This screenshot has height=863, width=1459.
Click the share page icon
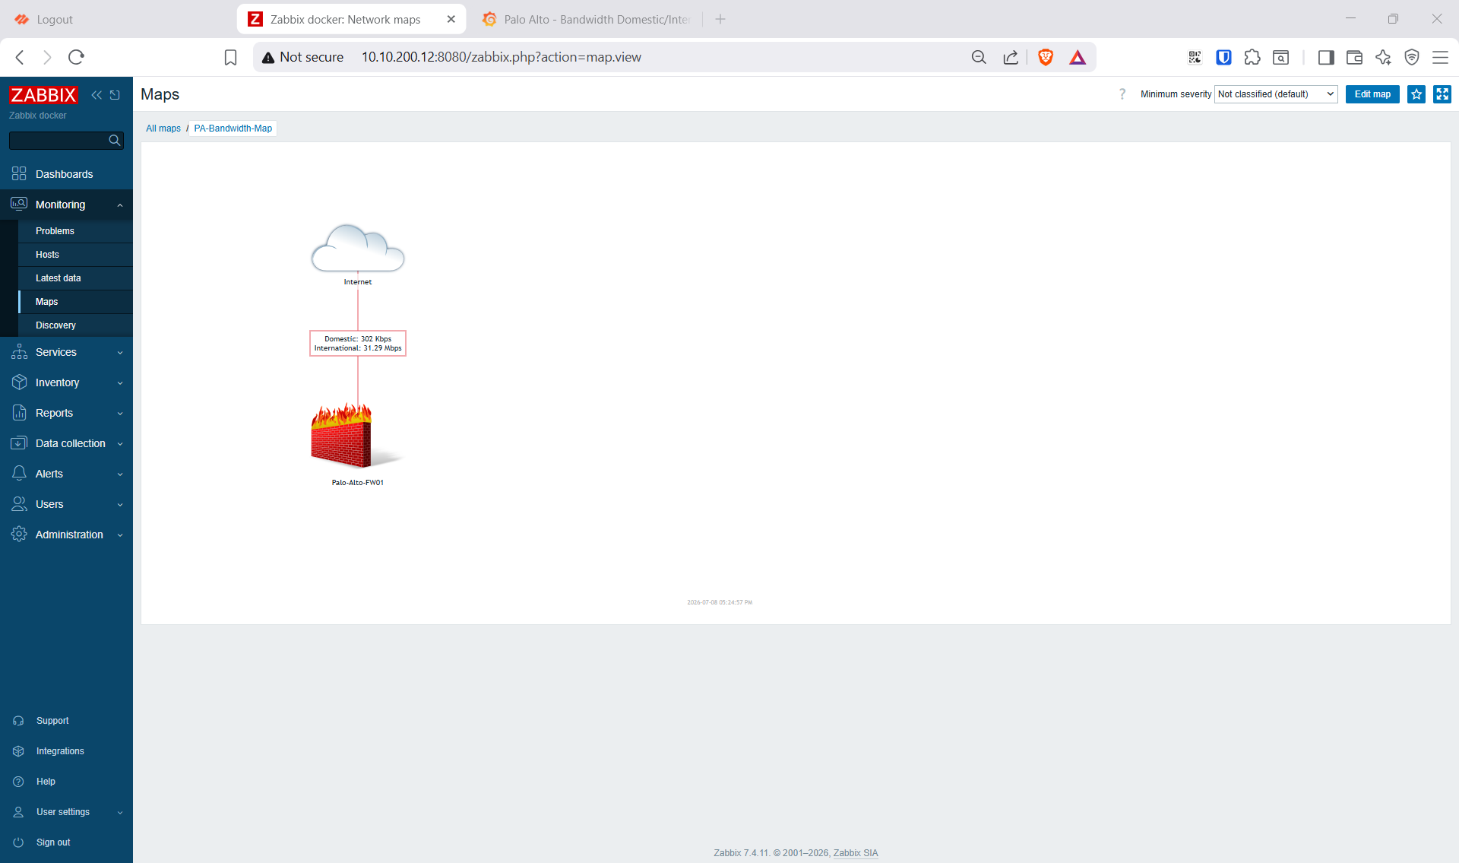tap(1010, 57)
